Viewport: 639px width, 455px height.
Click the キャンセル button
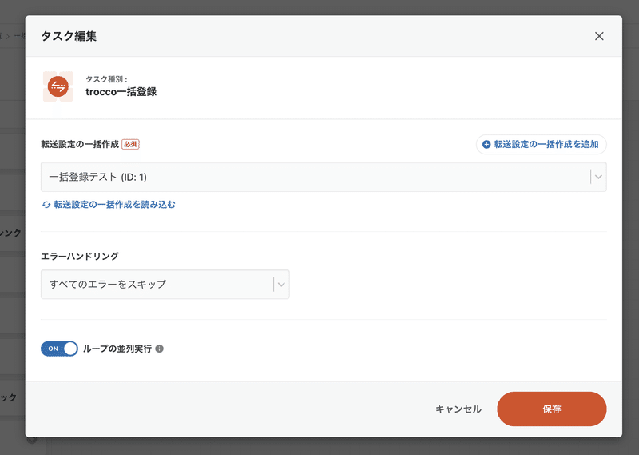pos(458,409)
